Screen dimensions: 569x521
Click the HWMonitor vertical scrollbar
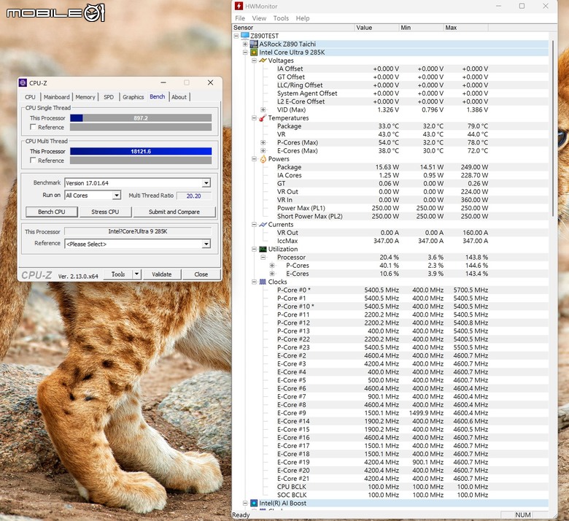tap(553, 127)
